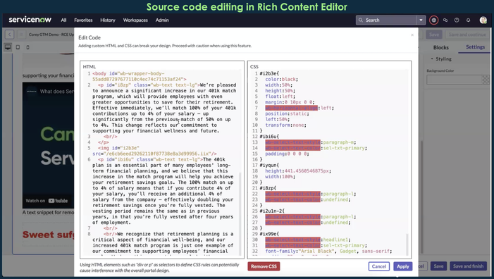This screenshot has width=494, height=279.
Task: Switch to the Settings tab
Action: click(475, 47)
